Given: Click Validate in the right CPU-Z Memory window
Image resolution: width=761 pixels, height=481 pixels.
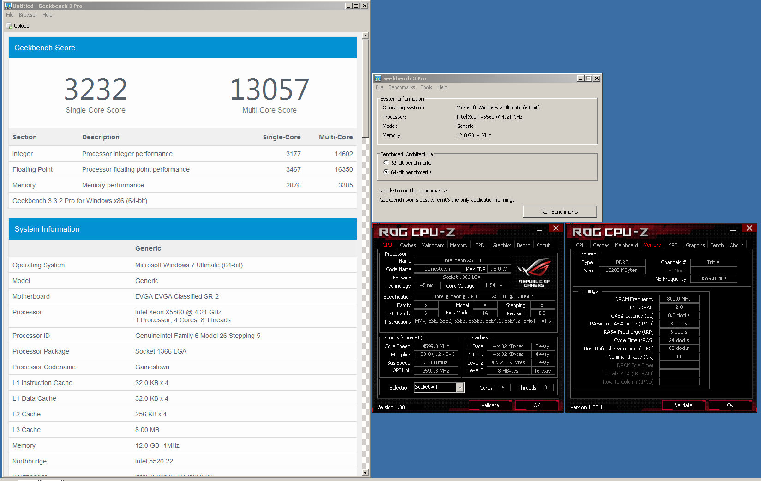Looking at the screenshot, I should pos(683,405).
